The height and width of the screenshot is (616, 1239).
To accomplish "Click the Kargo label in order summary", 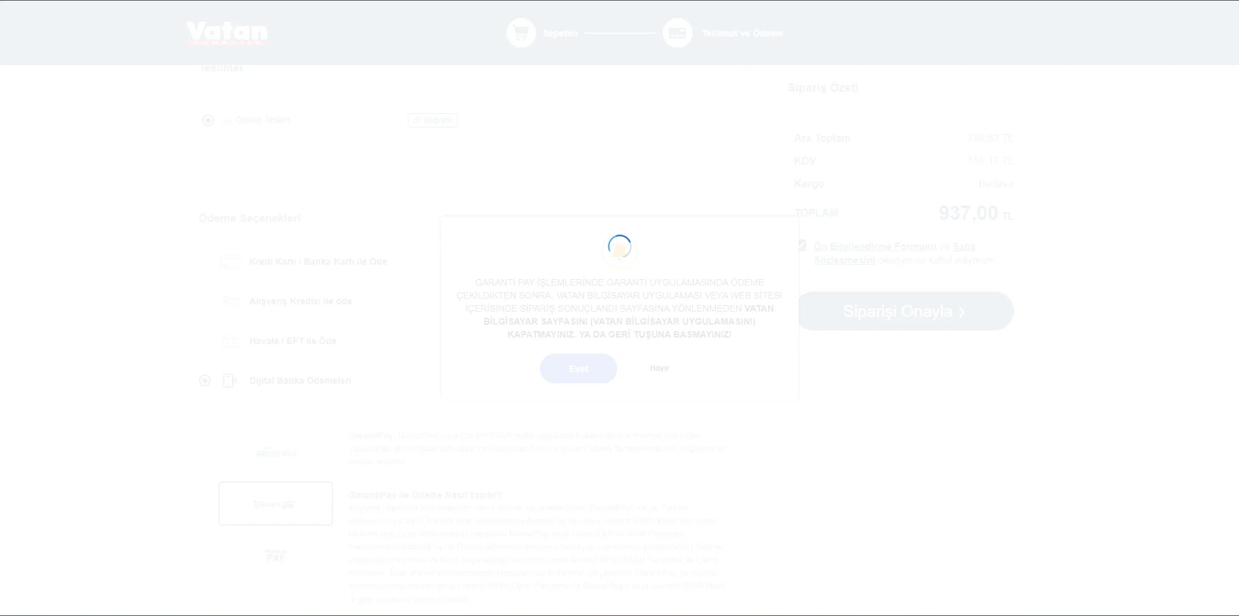I will point(808,183).
